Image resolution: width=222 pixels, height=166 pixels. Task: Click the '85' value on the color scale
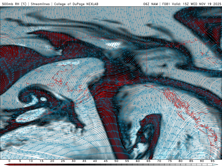click(x=191, y=161)
